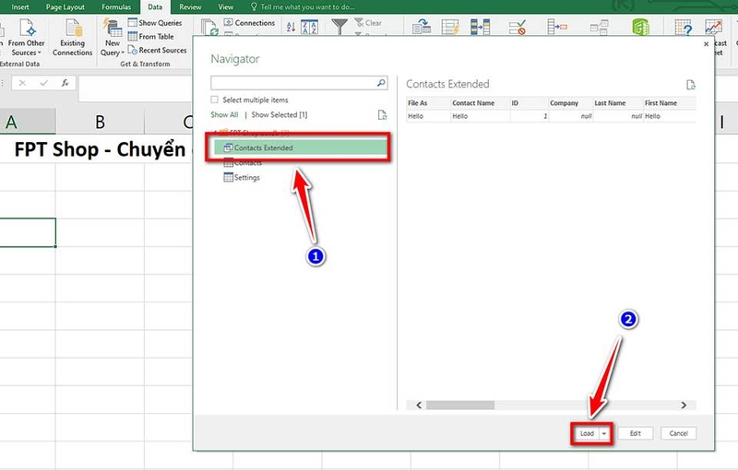The width and height of the screenshot is (738, 470).
Task: Click the Remove Duplicates icon
Action: (x=480, y=27)
